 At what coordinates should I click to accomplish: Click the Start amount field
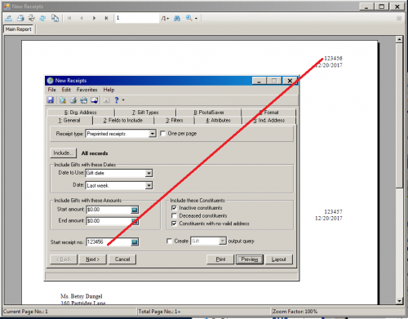[x=109, y=210]
